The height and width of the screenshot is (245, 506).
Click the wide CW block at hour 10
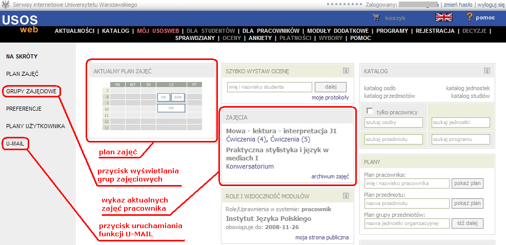pos(171,108)
